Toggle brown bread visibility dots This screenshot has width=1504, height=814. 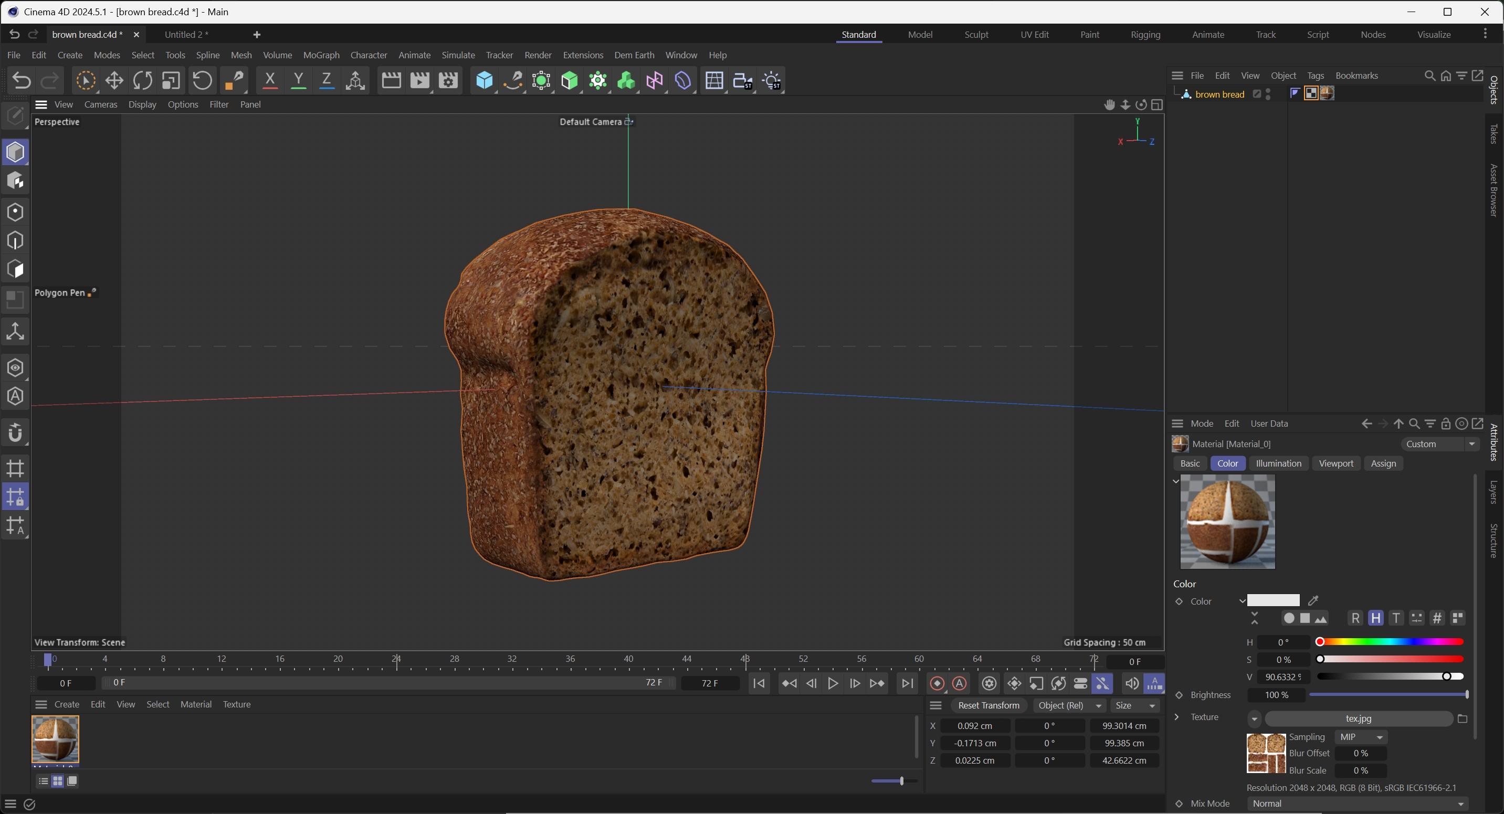tap(1268, 94)
